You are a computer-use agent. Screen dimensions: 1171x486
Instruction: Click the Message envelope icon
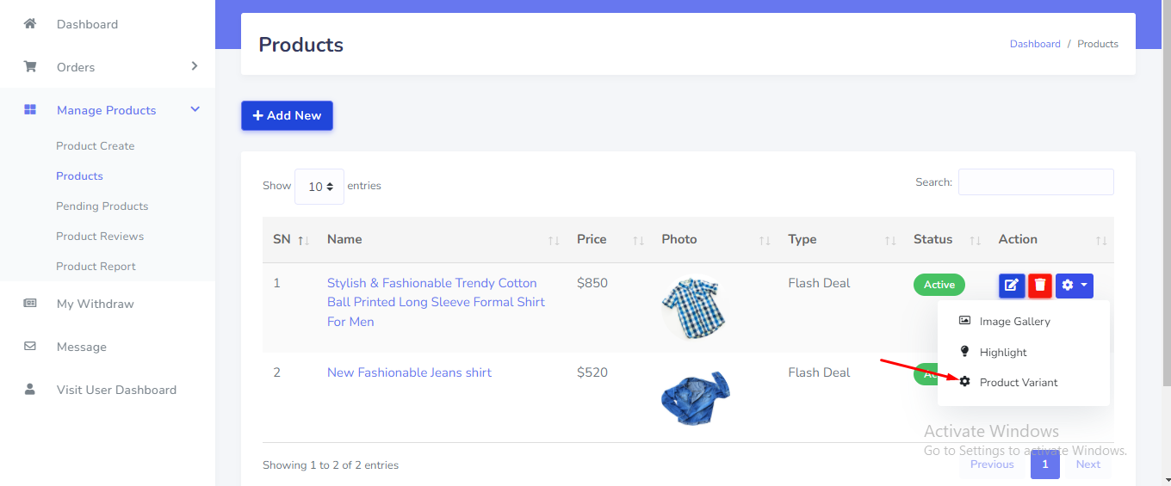point(30,347)
